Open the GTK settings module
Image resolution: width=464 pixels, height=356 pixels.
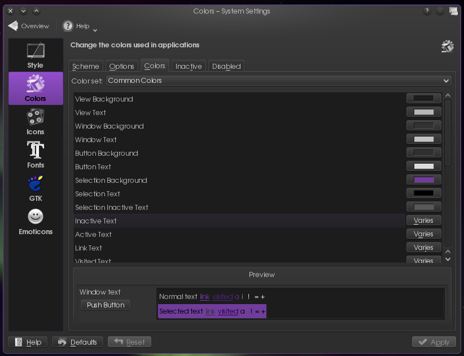click(36, 188)
